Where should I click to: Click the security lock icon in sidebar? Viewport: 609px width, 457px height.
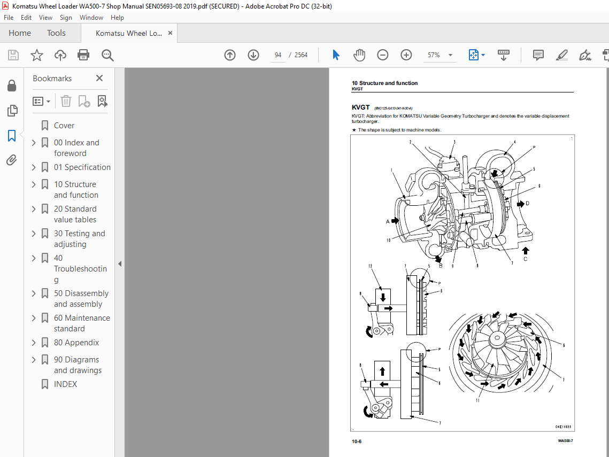point(12,86)
